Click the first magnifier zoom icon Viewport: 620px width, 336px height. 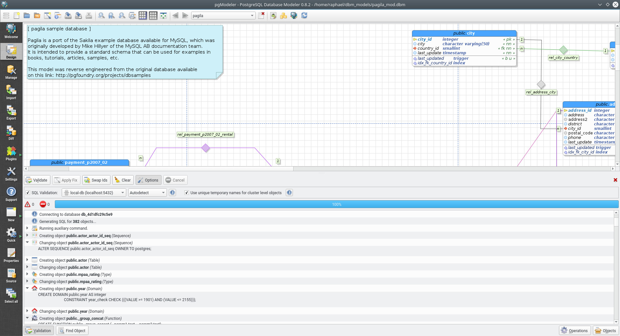point(101,16)
